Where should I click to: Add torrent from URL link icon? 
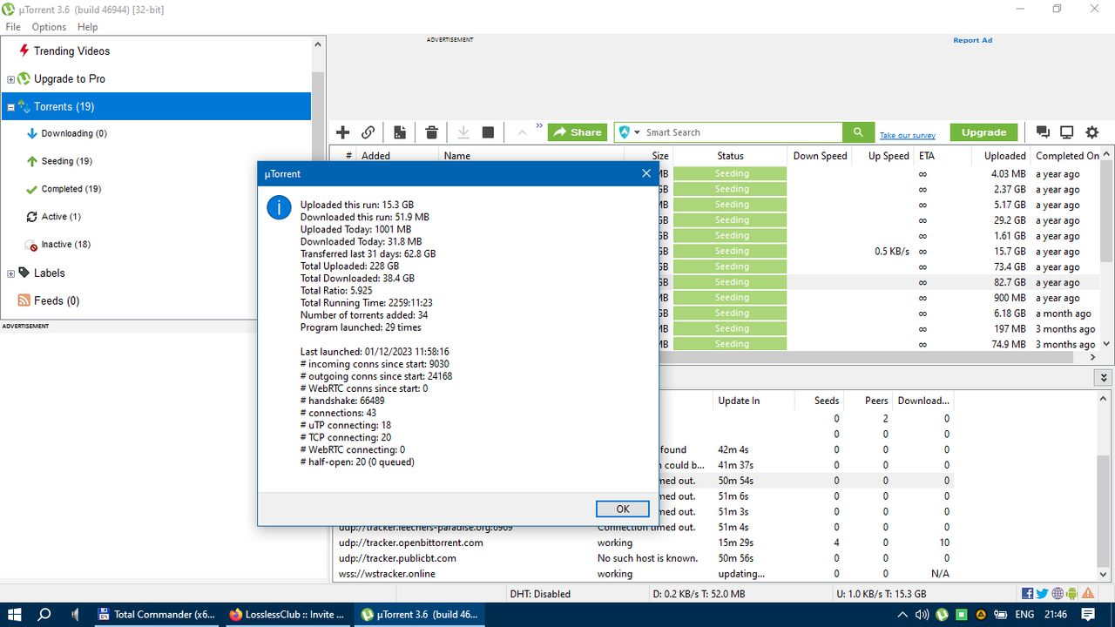[x=368, y=132]
